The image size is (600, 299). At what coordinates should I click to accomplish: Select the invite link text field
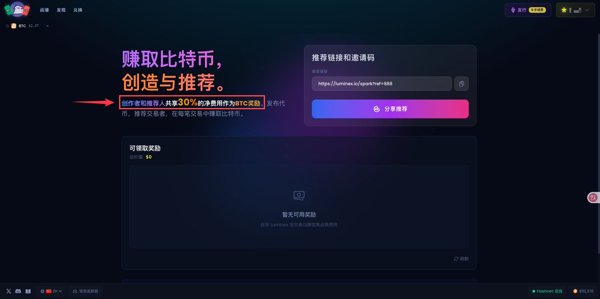click(x=381, y=84)
